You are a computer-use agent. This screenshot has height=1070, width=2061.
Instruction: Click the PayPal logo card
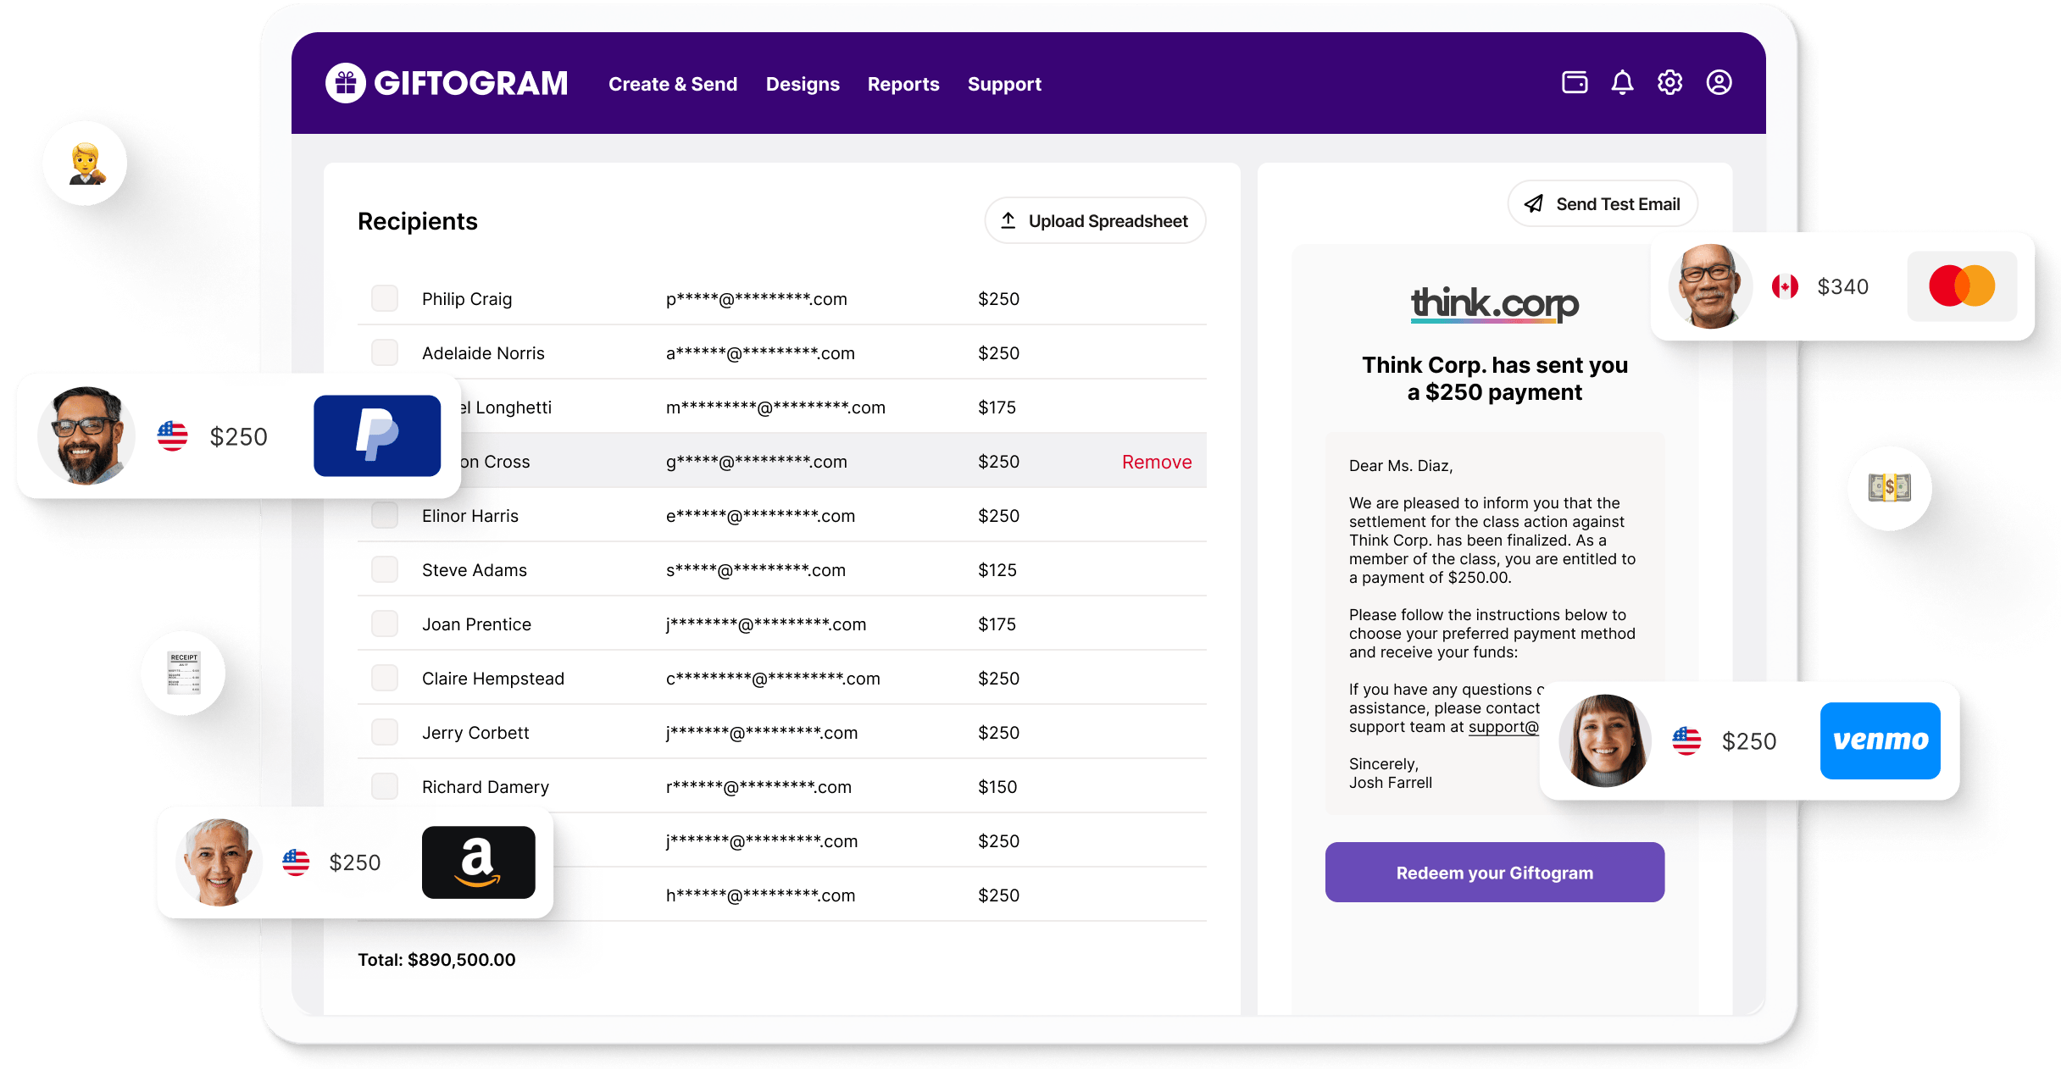click(x=377, y=435)
